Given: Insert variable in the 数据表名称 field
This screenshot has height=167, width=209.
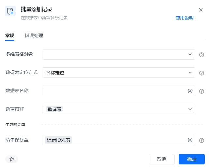Looking at the screenshot, I should pos(190,91).
